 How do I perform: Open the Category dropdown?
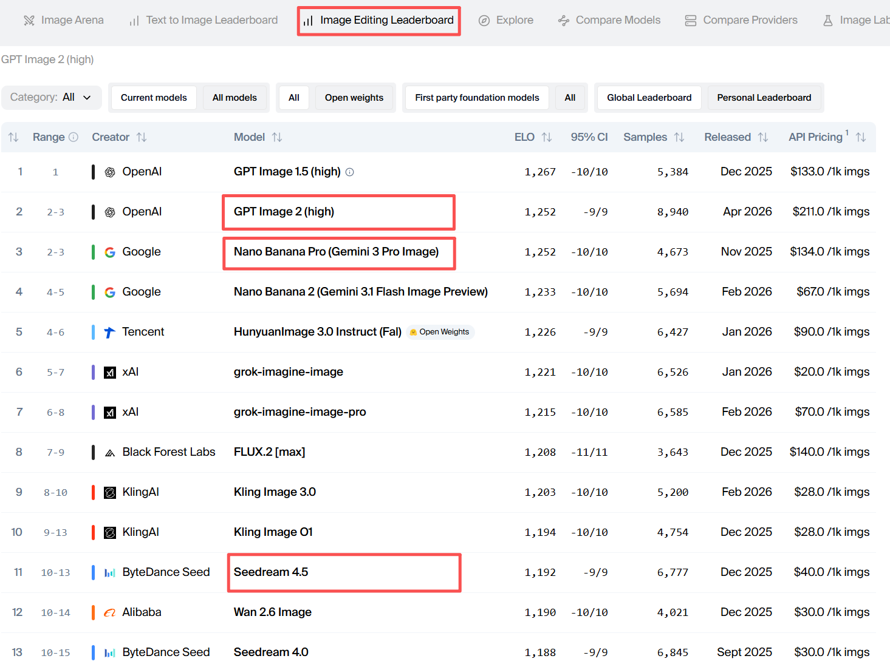pos(51,98)
